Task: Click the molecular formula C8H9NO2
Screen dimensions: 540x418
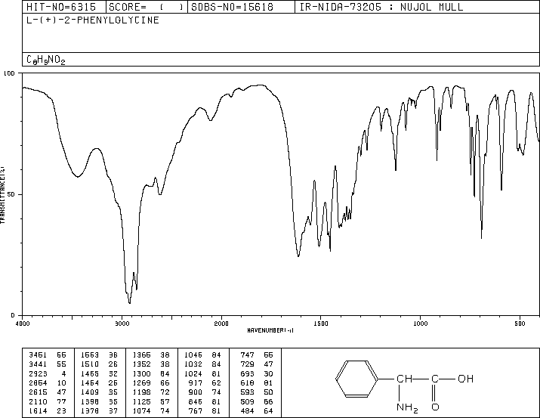Action: 46,60
